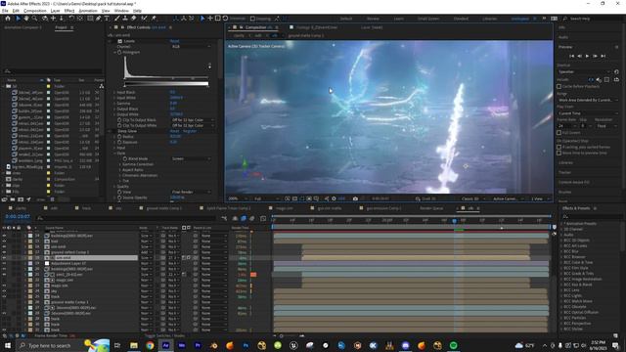626x352 pixels.
Task: Open the View Final Render dropdown
Action: (191, 192)
